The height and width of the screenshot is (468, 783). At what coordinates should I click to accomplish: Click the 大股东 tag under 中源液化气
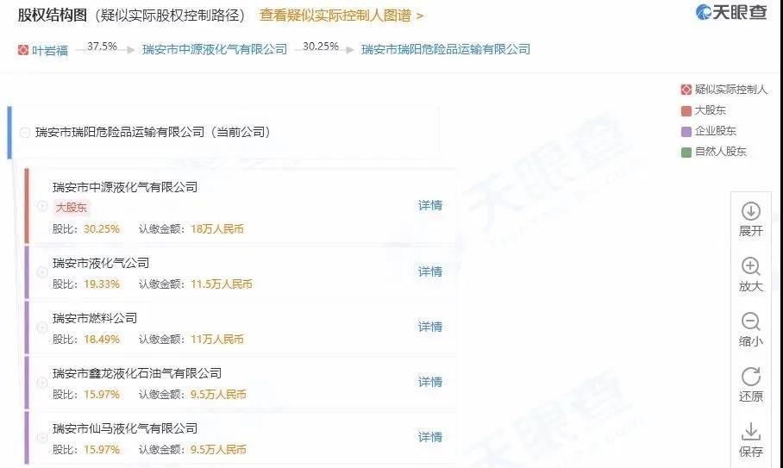pyautogui.click(x=71, y=208)
